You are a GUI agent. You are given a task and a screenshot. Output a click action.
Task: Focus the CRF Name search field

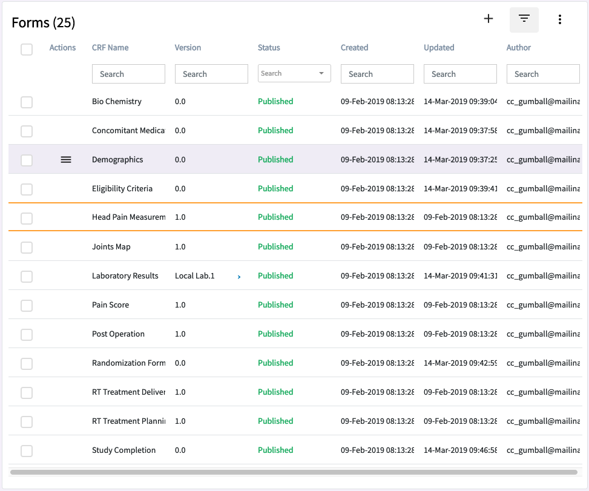point(128,74)
